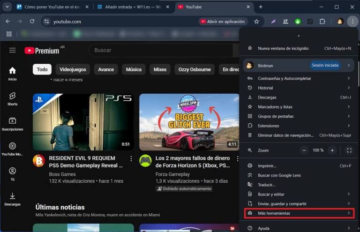Open options for Resident Evil 9 video
The height and width of the screenshot is (232, 360).
[131, 158]
